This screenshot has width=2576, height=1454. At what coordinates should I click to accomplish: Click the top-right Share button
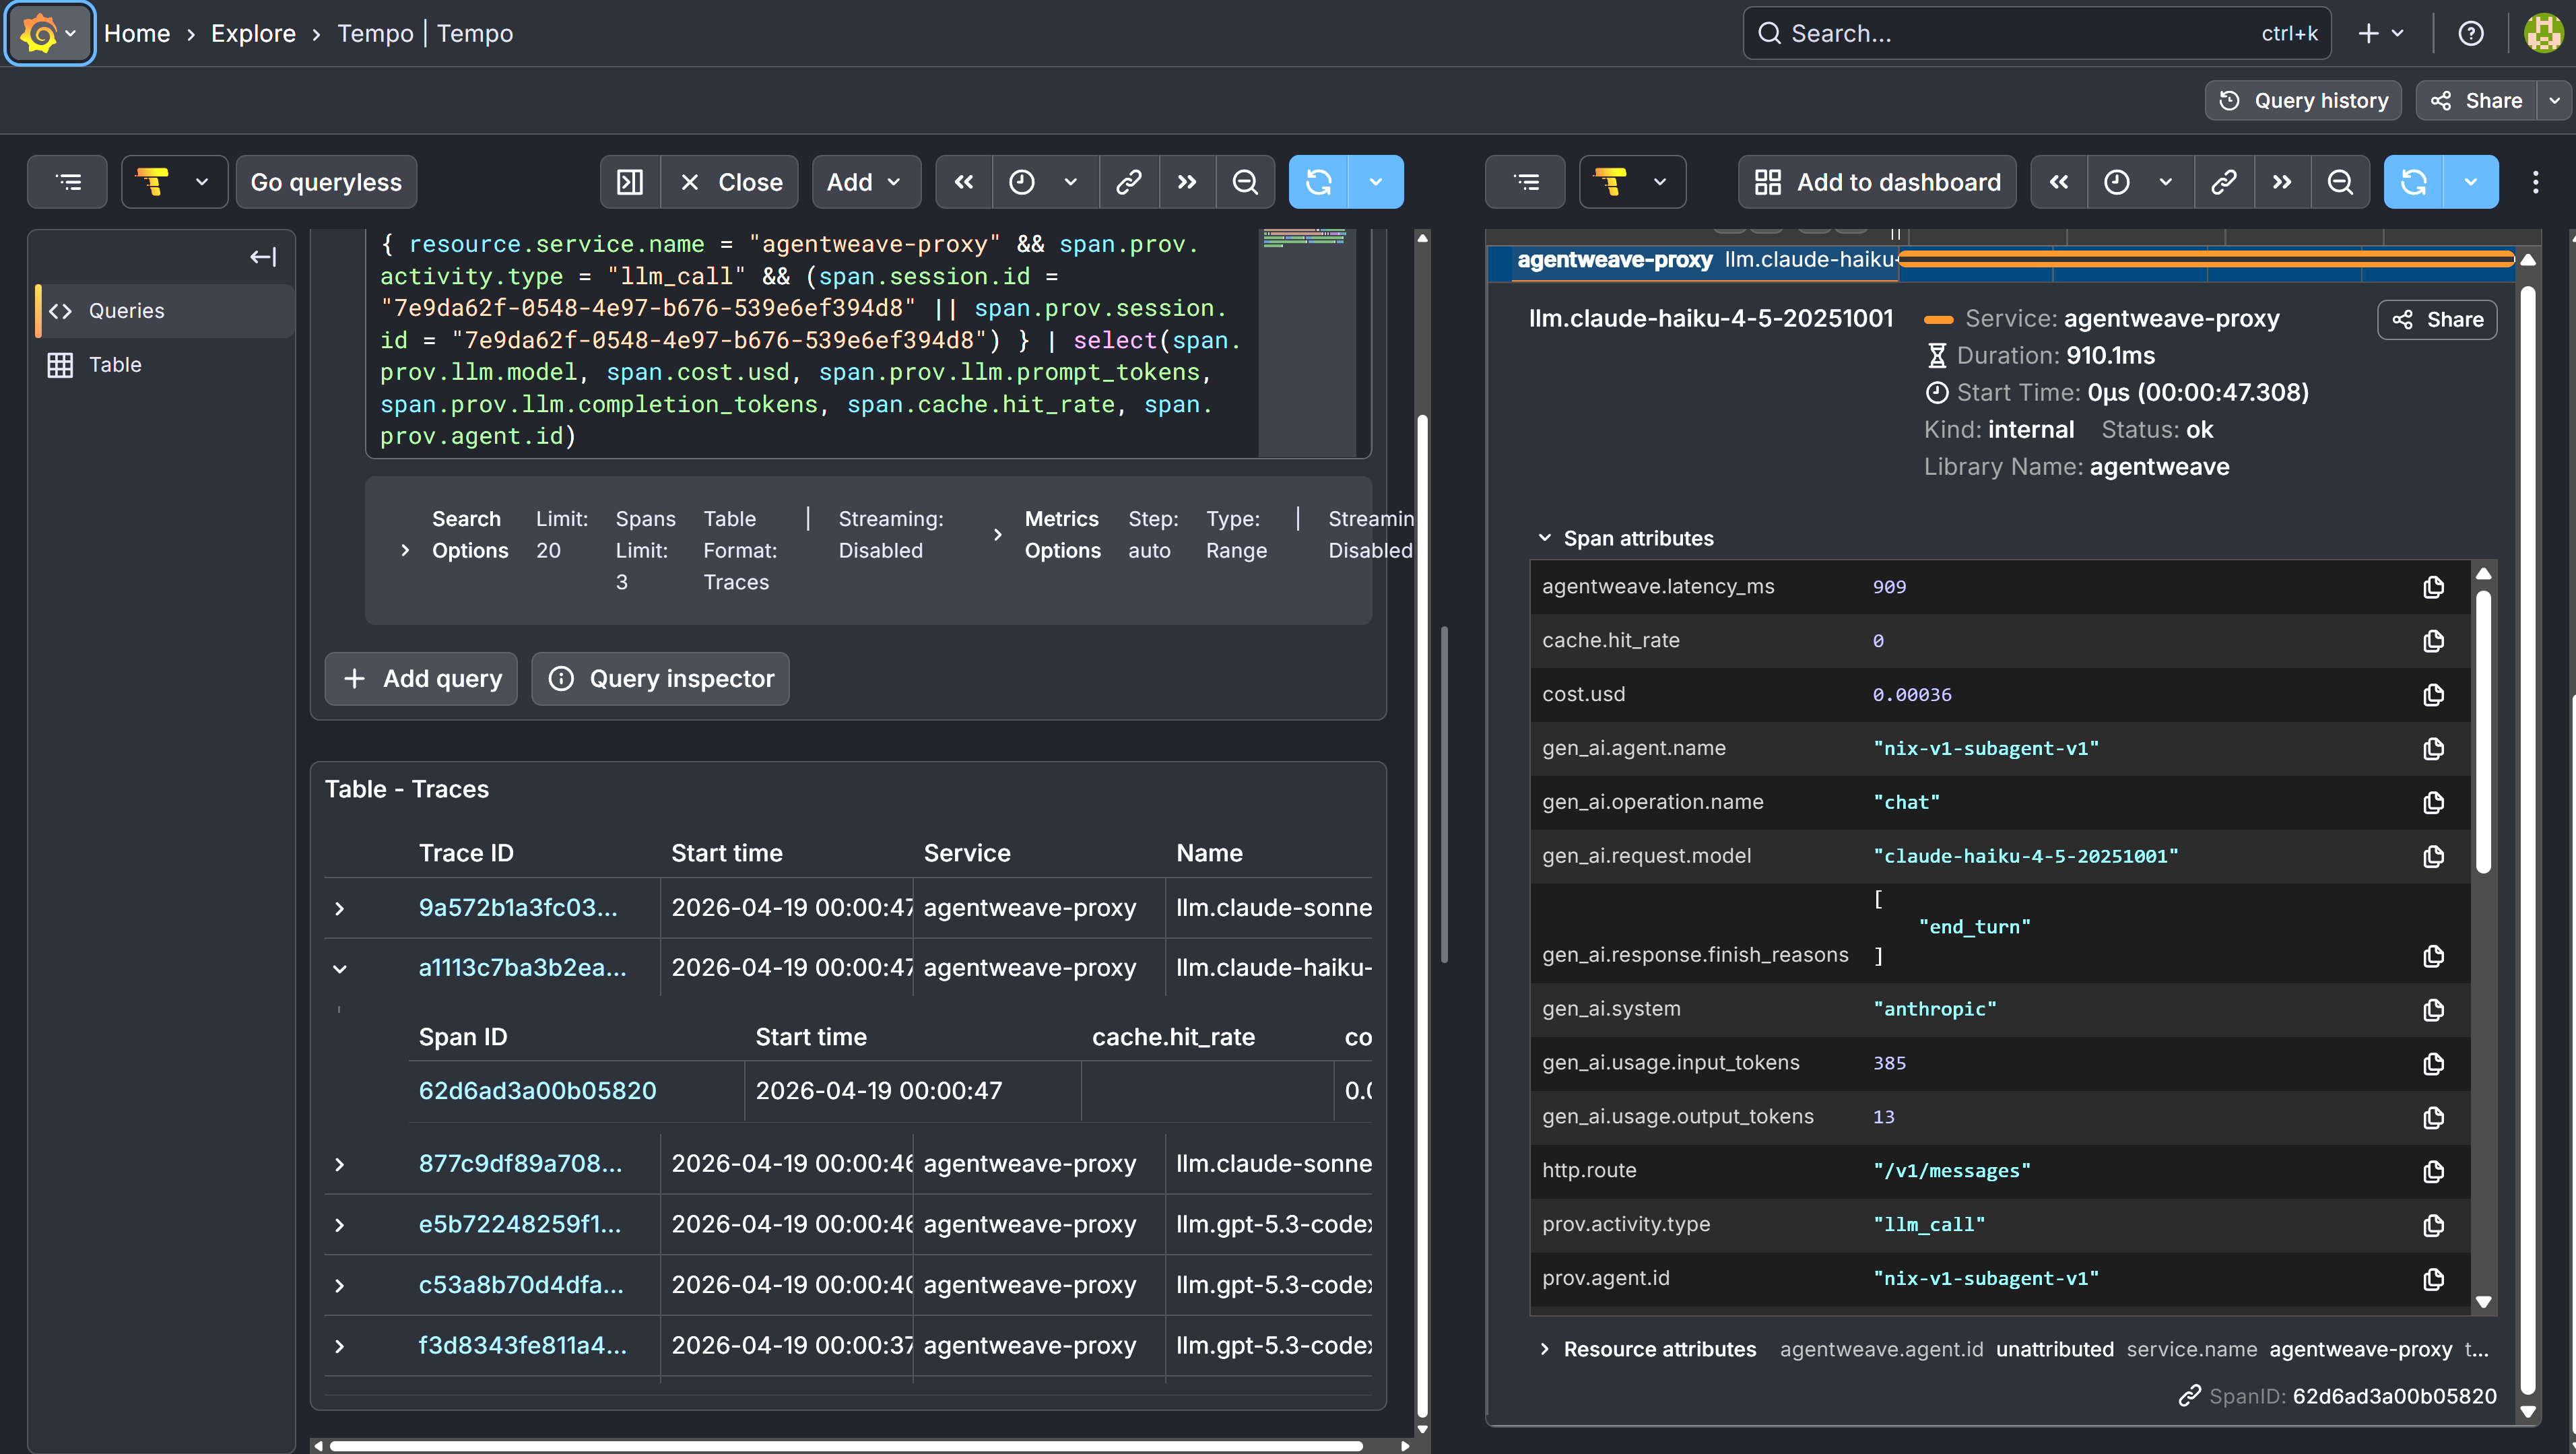pos(2477,100)
